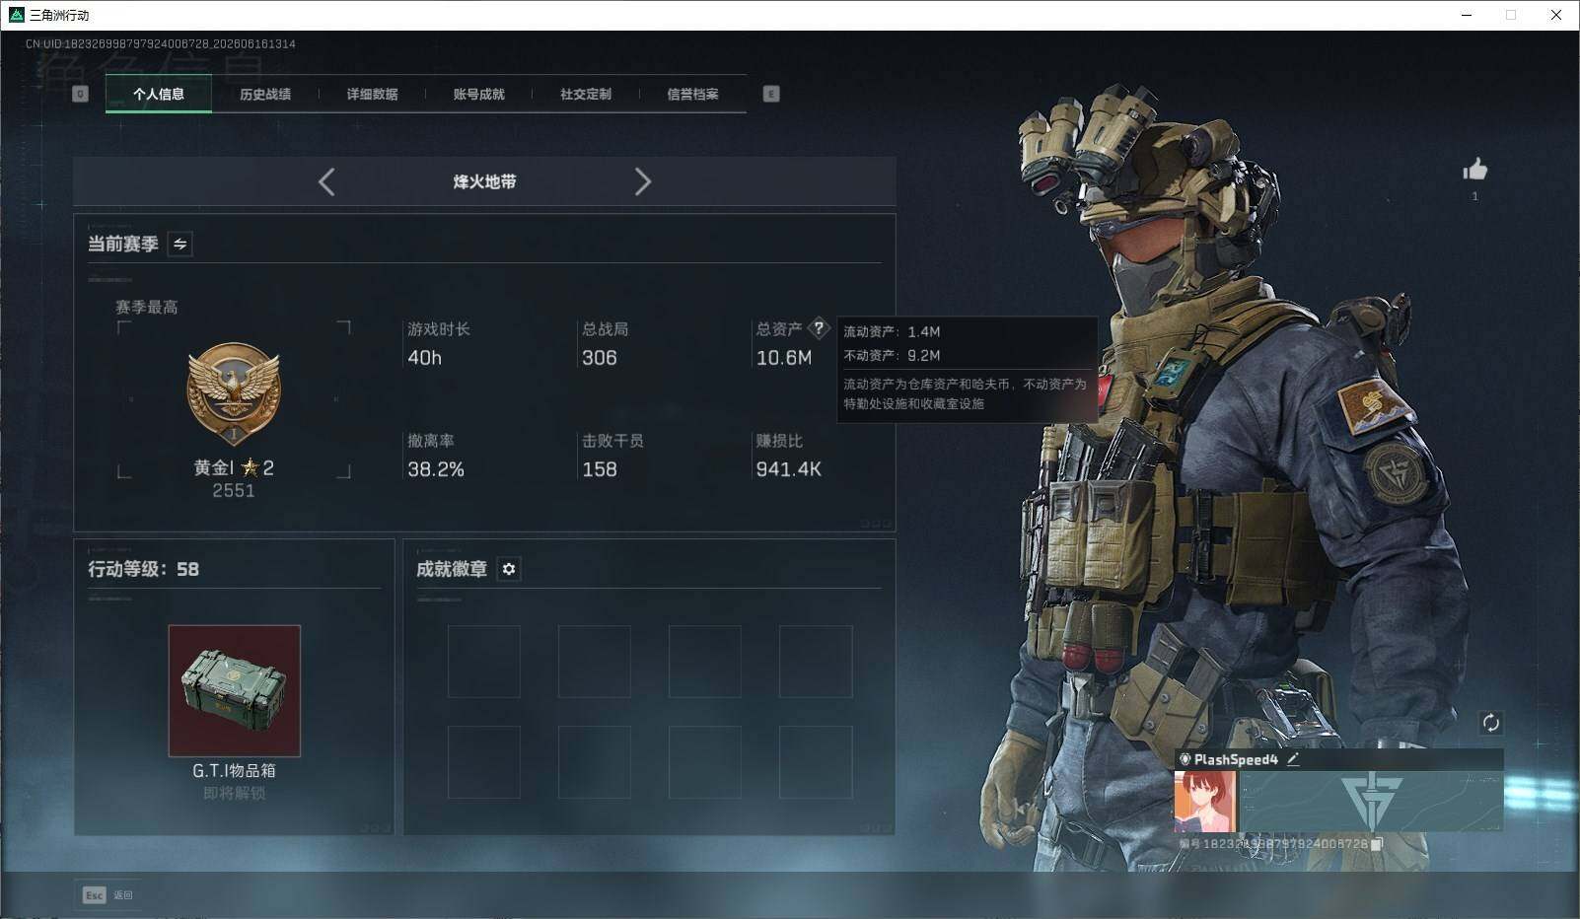
Task: Open the 信誉档案 tab
Action: pyautogui.click(x=692, y=94)
